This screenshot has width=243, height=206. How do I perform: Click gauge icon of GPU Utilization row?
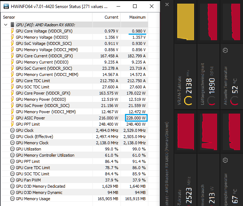pyautogui.click(x=12, y=149)
